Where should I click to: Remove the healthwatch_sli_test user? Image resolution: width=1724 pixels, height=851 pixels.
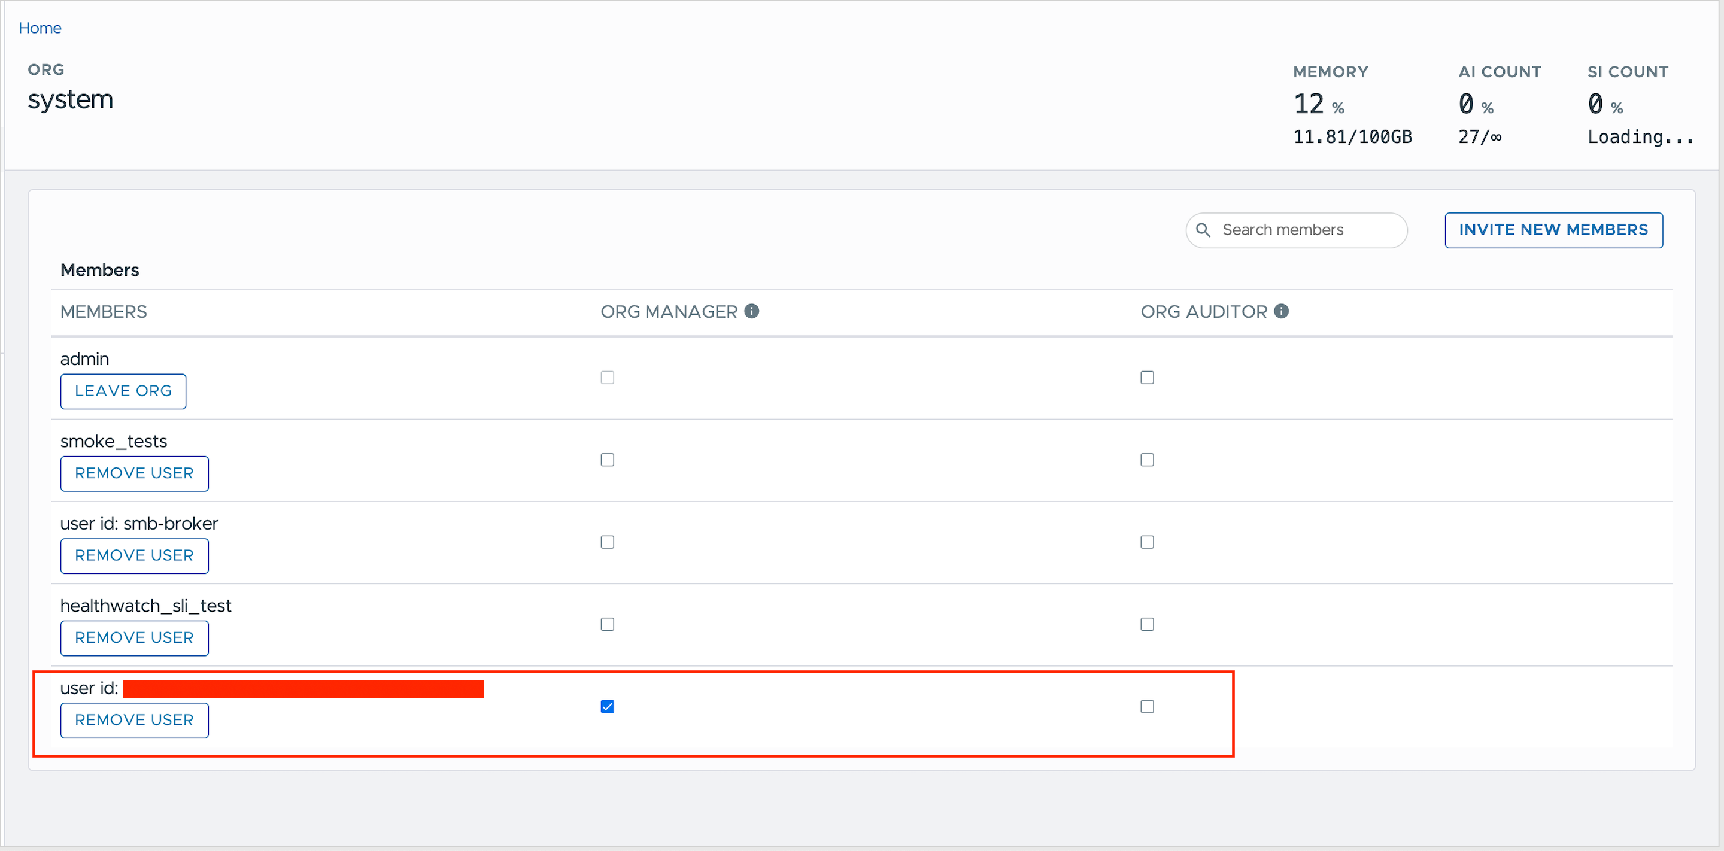point(134,637)
